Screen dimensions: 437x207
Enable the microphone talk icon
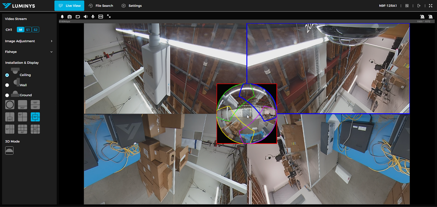[x=93, y=16]
